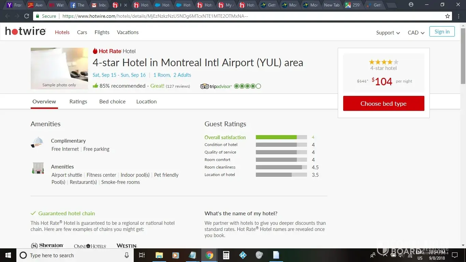466x262 pixels.
Task: Click the Hotwire logo
Action: 26,32
